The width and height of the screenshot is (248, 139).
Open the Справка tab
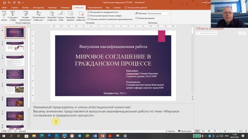117,7
